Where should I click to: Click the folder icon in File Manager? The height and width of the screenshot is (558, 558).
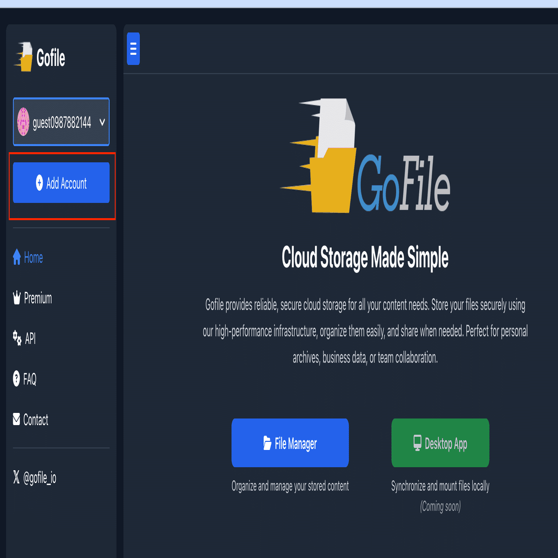coord(267,443)
